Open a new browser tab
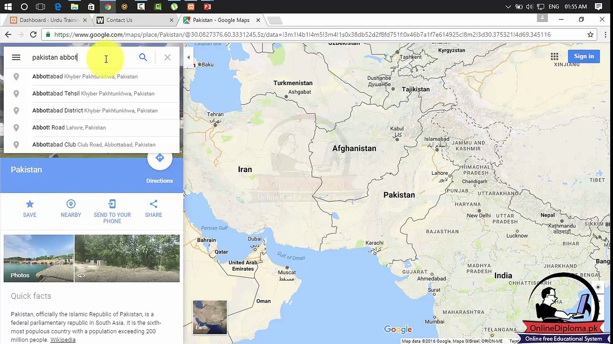 [274, 20]
